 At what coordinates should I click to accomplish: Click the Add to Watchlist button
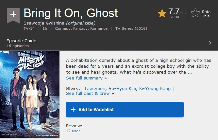[x=125, y=110]
